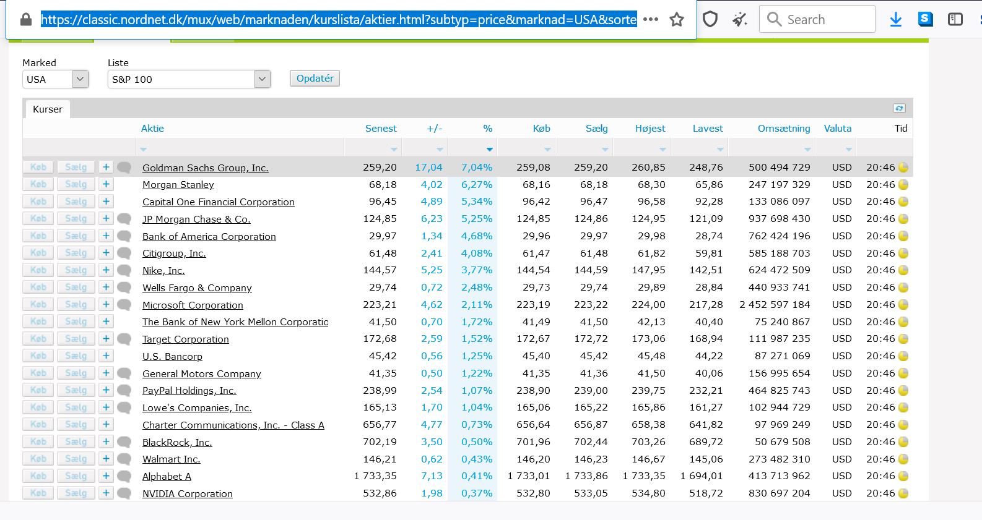Focus the browser Search field
This screenshot has width=982, height=520.
[x=817, y=19]
